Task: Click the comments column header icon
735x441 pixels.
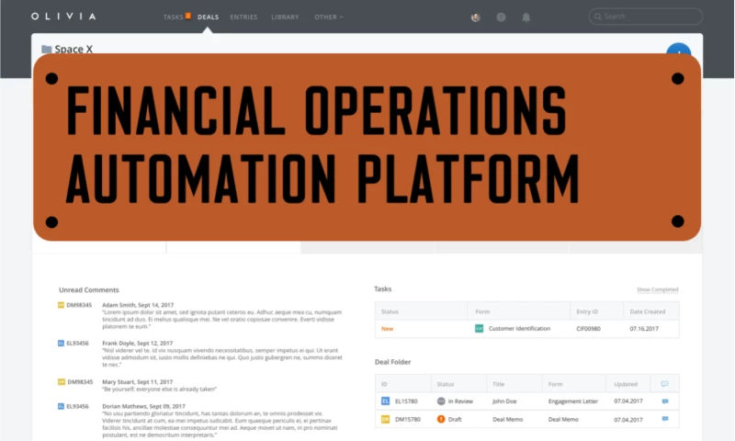Action: click(x=664, y=384)
